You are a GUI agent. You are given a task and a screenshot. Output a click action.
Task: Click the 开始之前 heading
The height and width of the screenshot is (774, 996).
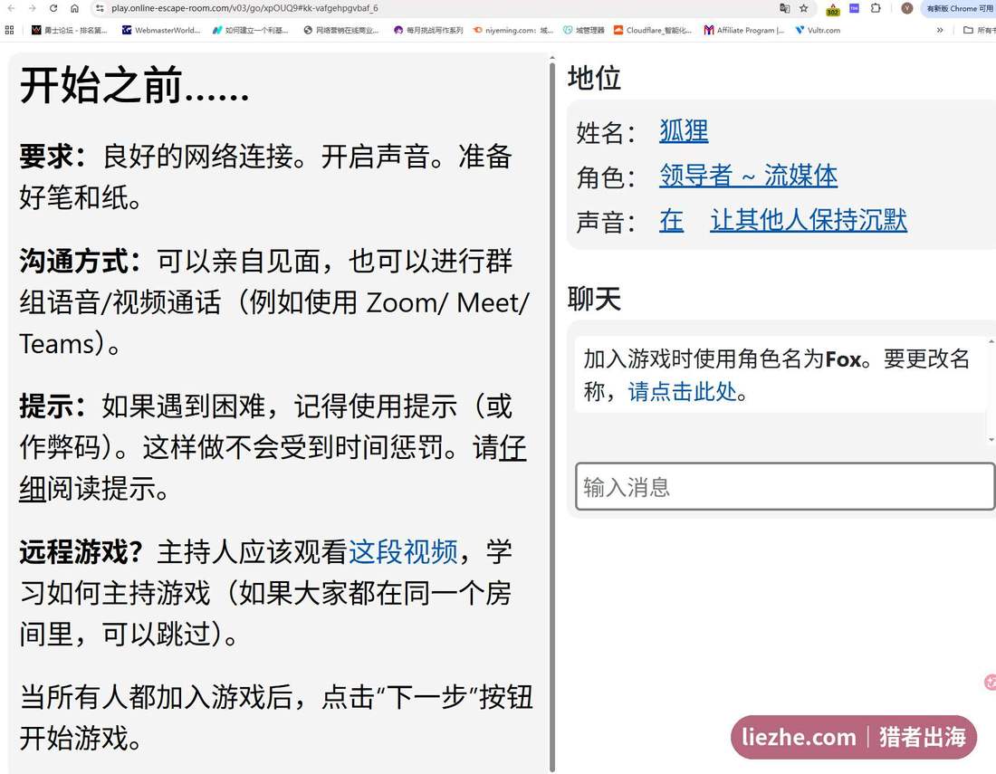(134, 86)
